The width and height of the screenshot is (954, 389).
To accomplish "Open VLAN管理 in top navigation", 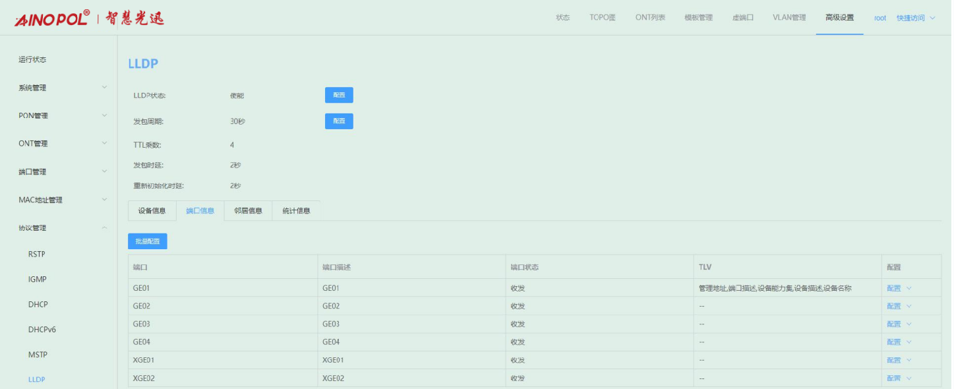I will (x=789, y=18).
